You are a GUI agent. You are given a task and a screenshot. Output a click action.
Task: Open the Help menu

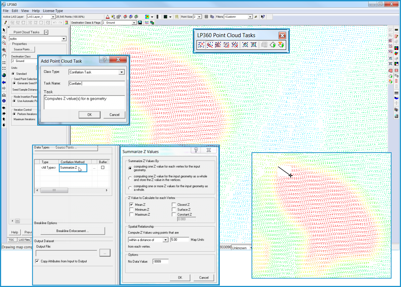[36, 11]
